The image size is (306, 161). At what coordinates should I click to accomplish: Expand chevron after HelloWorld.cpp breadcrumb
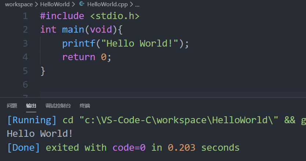point(131,4)
